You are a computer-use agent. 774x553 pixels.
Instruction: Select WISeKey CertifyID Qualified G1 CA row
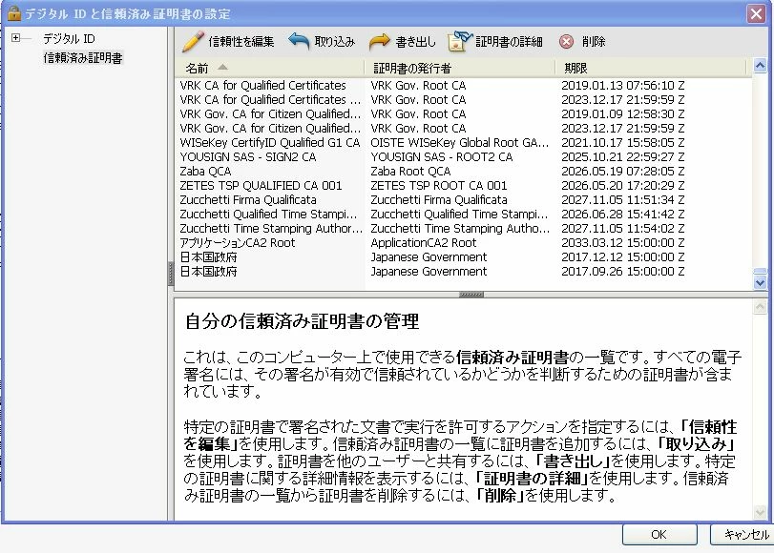point(464,143)
